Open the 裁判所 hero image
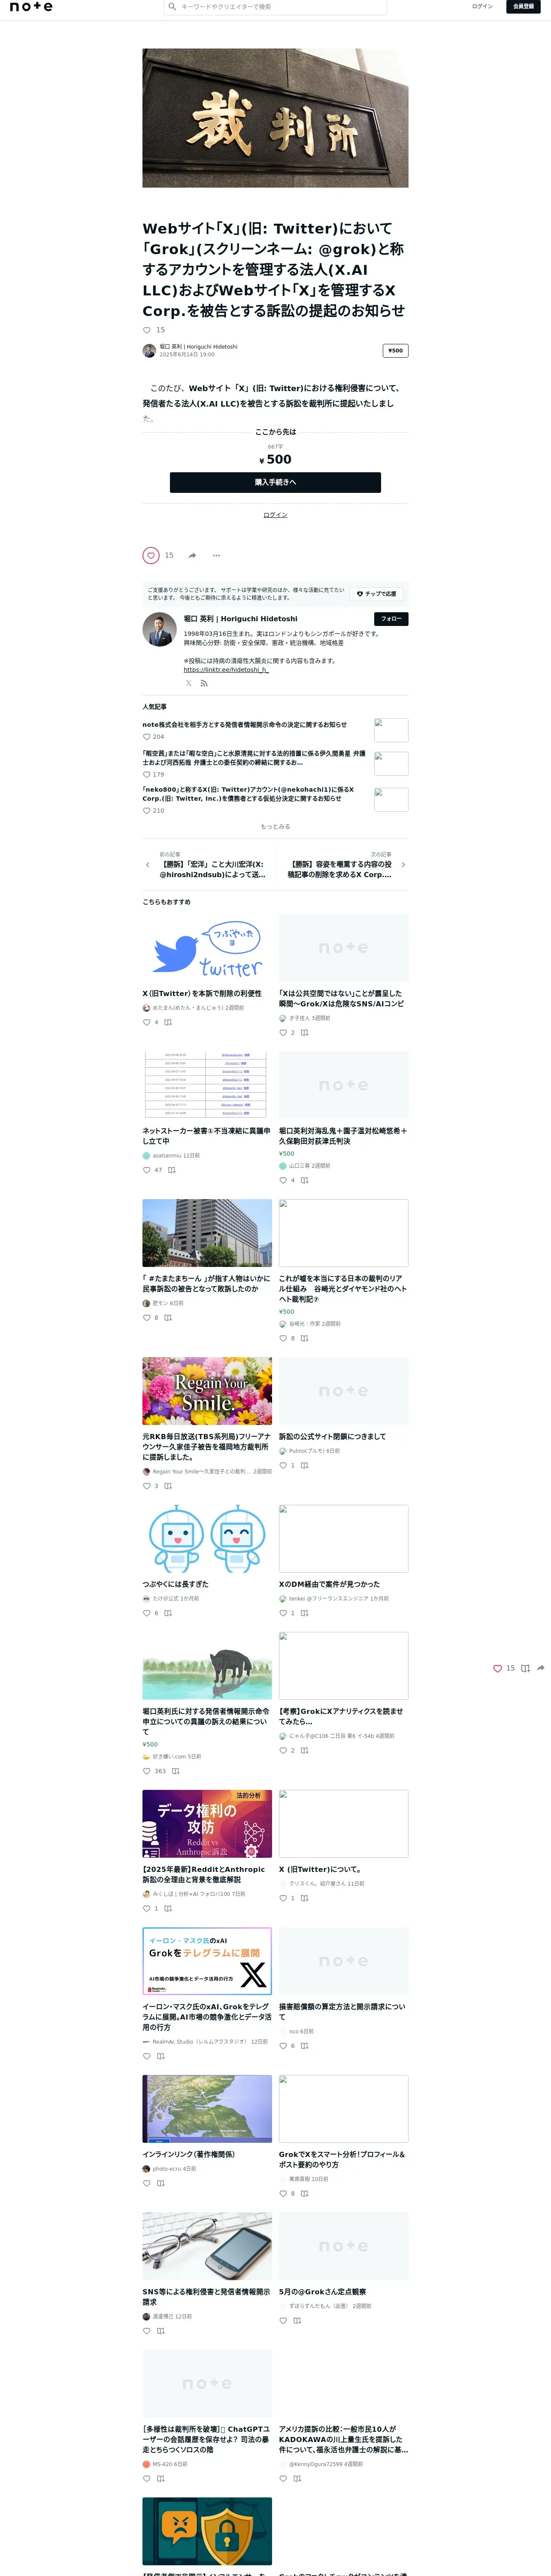The height and width of the screenshot is (2576, 551). tap(275, 118)
